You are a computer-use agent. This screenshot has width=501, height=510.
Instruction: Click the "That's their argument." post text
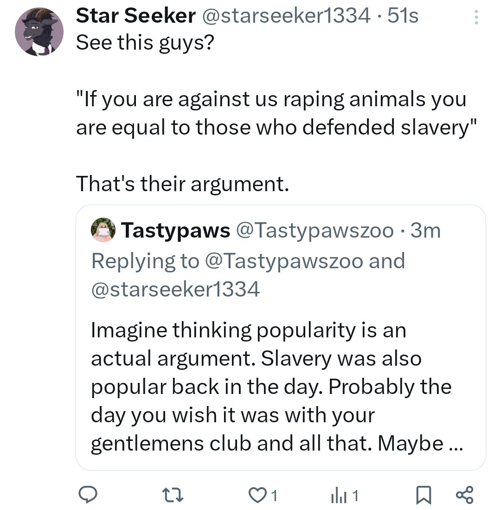click(x=182, y=184)
